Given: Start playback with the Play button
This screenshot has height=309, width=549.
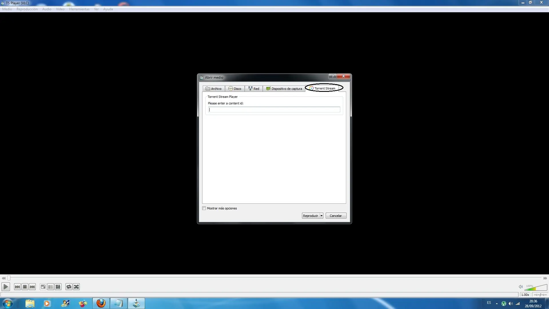Looking at the screenshot, I should pyautogui.click(x=6, y=286).
